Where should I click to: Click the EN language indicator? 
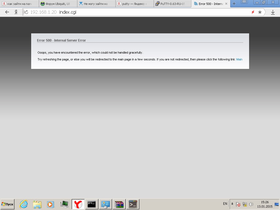click(225, 203)
